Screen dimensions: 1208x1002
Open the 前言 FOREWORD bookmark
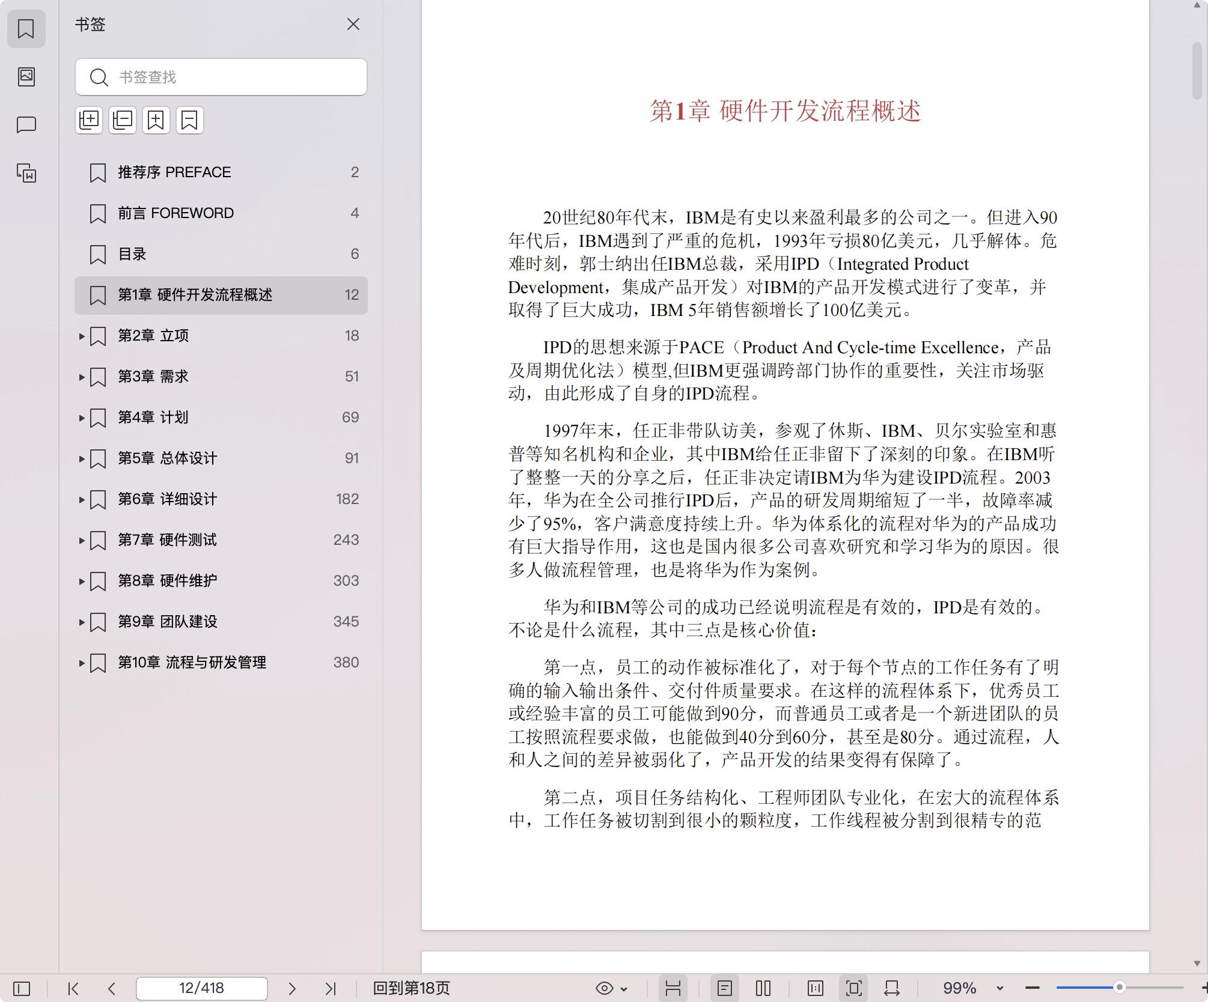(x=221, y=213)
